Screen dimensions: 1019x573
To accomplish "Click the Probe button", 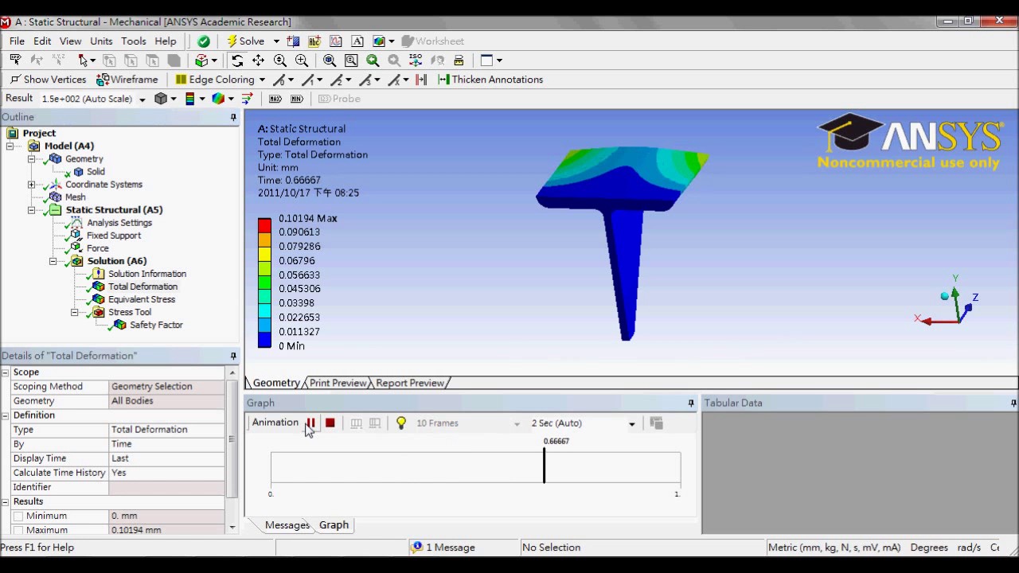I will (339, 99).
